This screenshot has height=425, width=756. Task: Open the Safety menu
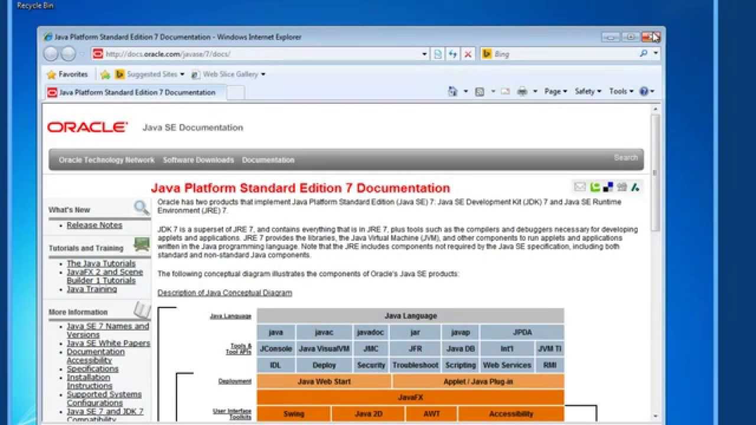point(588,91)
